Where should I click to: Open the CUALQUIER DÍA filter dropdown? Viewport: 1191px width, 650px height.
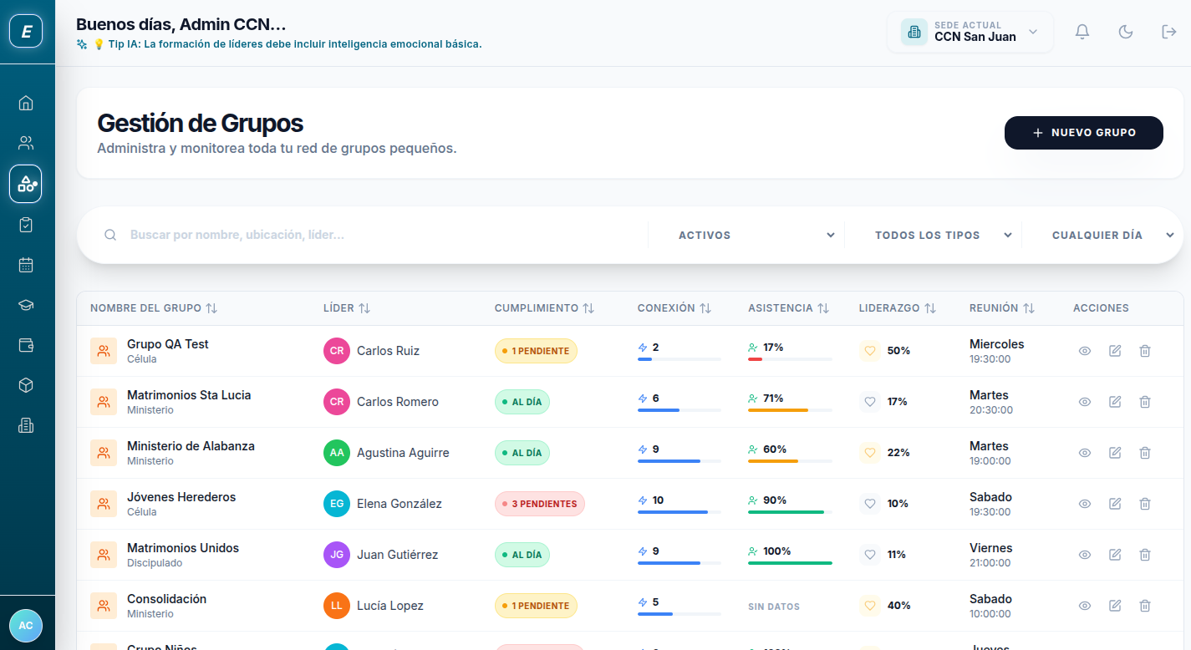tap(1112, 236)
